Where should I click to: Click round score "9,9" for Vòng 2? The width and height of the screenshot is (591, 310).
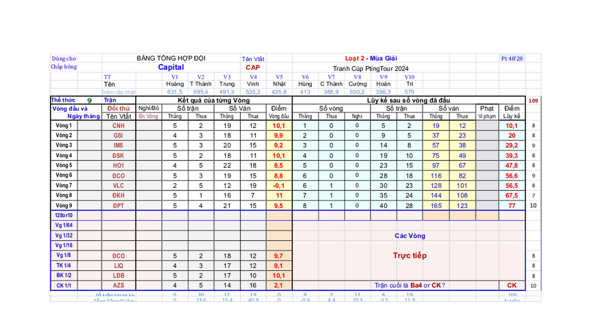click(x=279, y=135)
